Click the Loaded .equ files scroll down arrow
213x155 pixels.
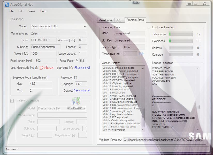click(198, 130)
